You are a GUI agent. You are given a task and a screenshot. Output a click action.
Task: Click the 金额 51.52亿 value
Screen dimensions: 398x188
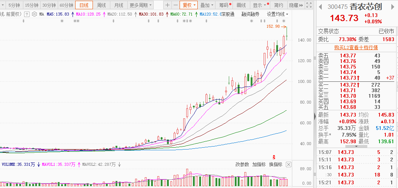[385, 128]
